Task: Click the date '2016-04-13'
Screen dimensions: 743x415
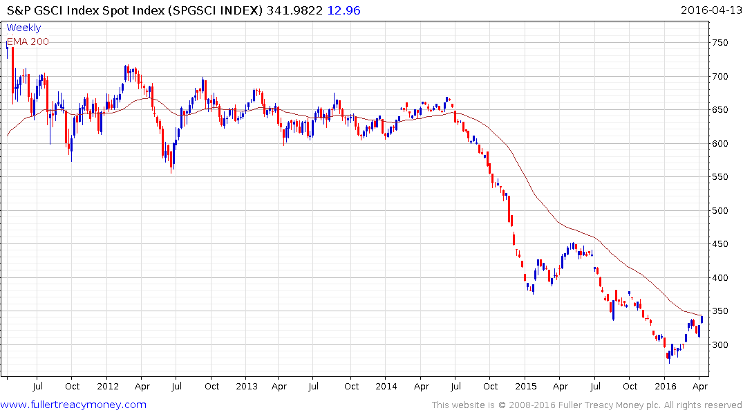Action: pyautogui.click(x=711, y=10)
